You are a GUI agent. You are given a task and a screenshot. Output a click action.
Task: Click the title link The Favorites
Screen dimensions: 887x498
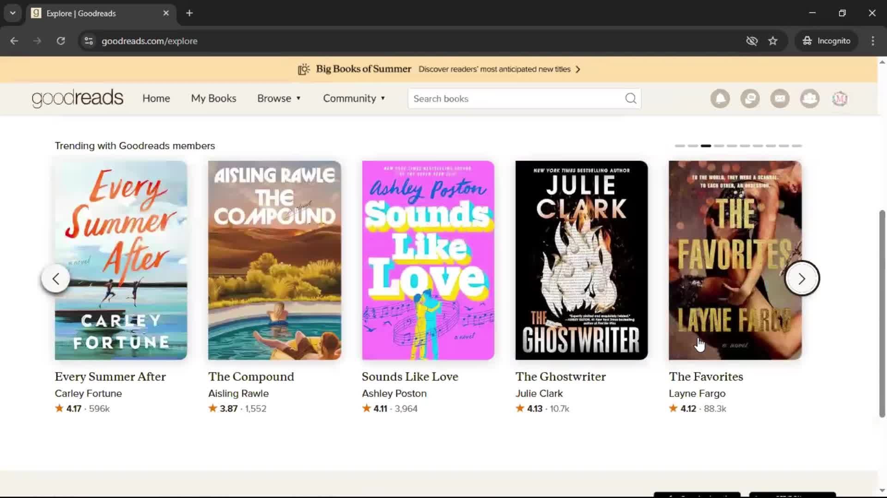tap(706, 377)
